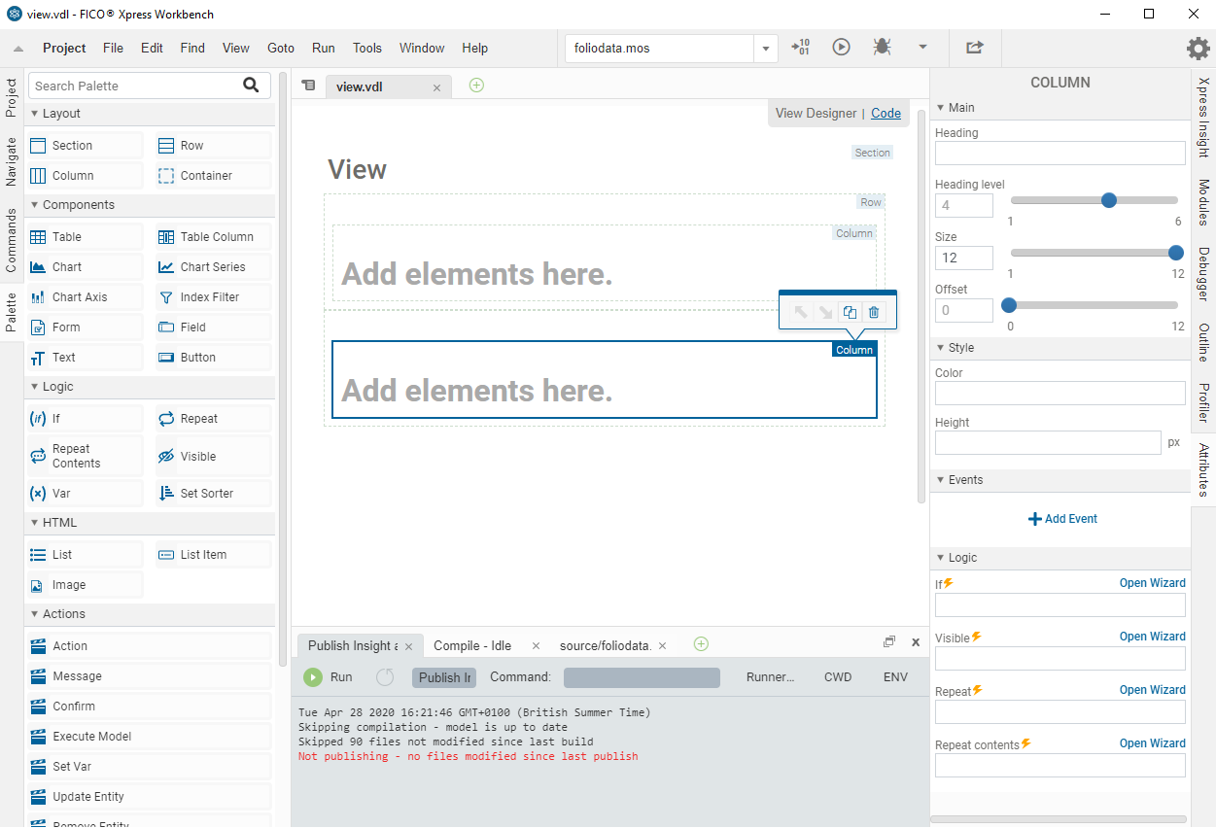Click the run play icon in top toolbar
The width and height of the screenshot is (1216, 828).
(841, 47)
